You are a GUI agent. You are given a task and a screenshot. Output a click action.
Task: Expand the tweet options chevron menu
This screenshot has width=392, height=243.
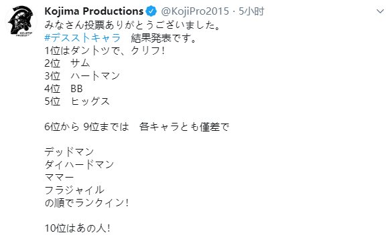tap(380, 11)
